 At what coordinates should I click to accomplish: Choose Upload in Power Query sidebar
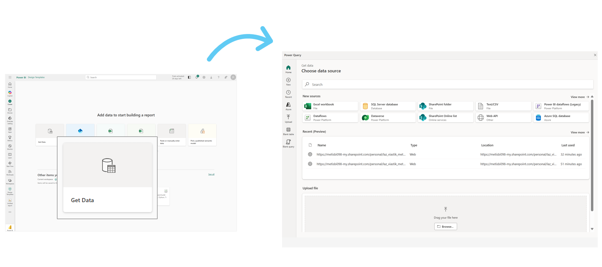288,119
